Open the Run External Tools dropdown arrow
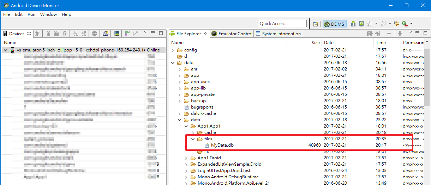 [411, 24]
